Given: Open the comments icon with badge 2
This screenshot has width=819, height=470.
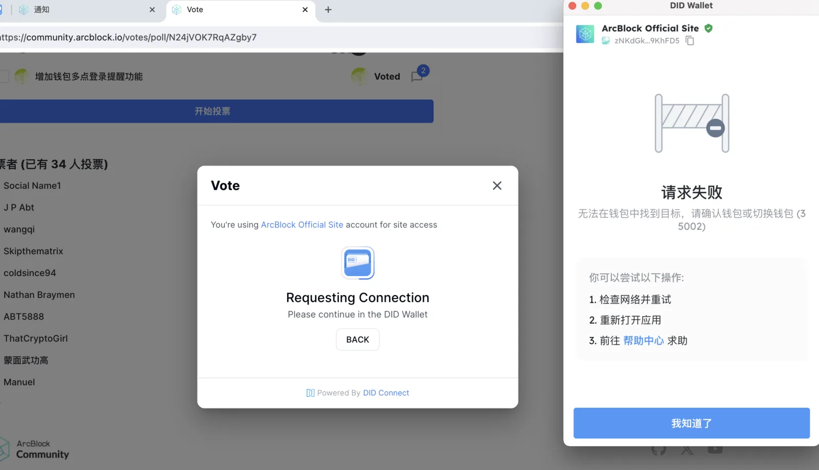Looking at the screenshot, I should [x=417, y=77].
